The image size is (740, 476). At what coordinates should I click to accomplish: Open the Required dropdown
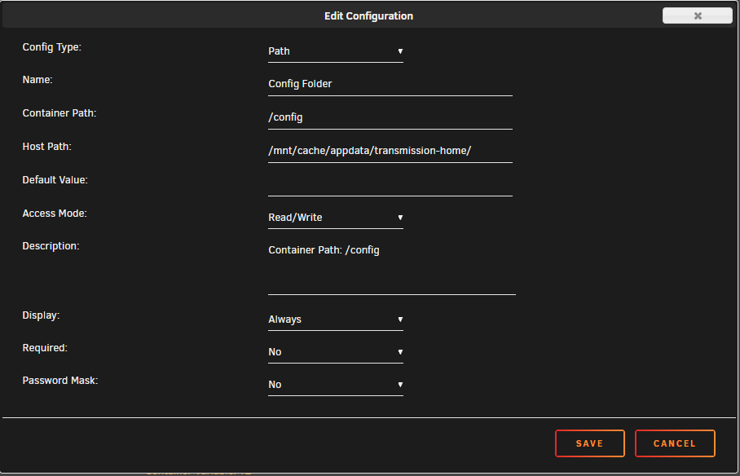336,352
